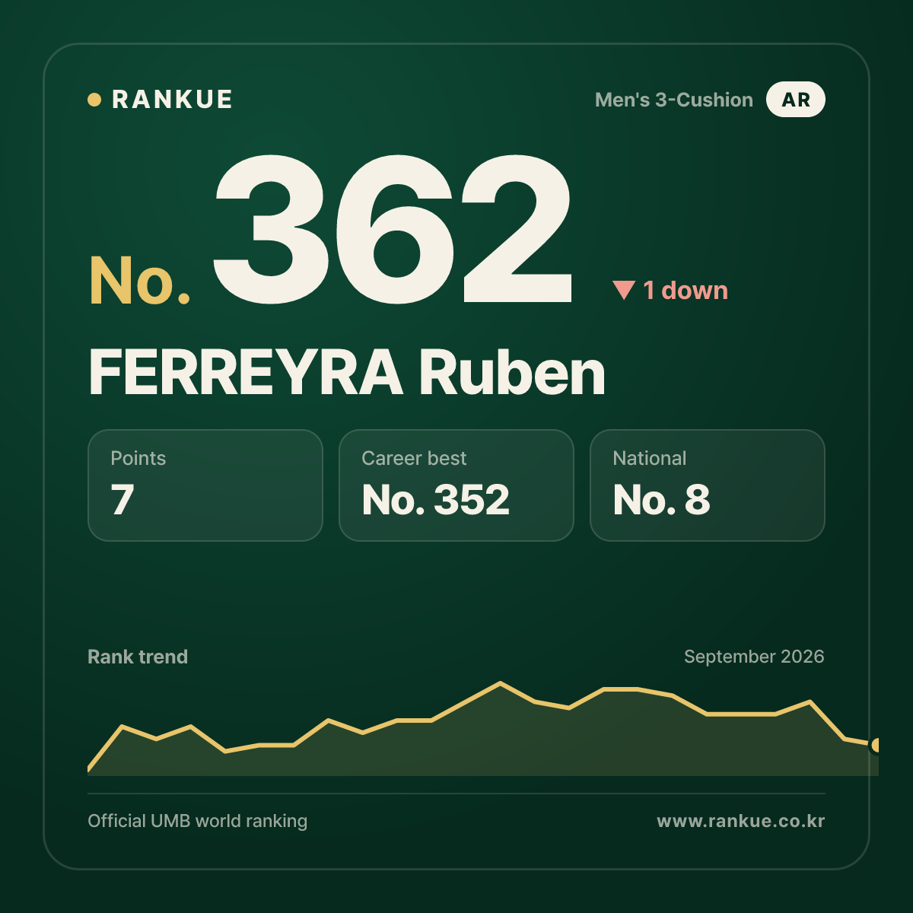Open the Points card showing 7

205,485
